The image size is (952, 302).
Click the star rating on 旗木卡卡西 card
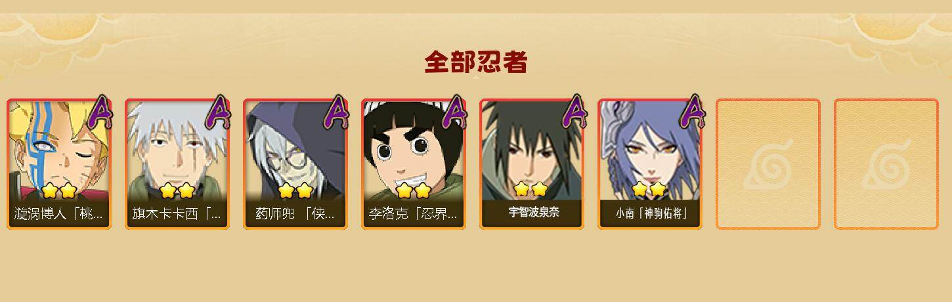[177, 191]
